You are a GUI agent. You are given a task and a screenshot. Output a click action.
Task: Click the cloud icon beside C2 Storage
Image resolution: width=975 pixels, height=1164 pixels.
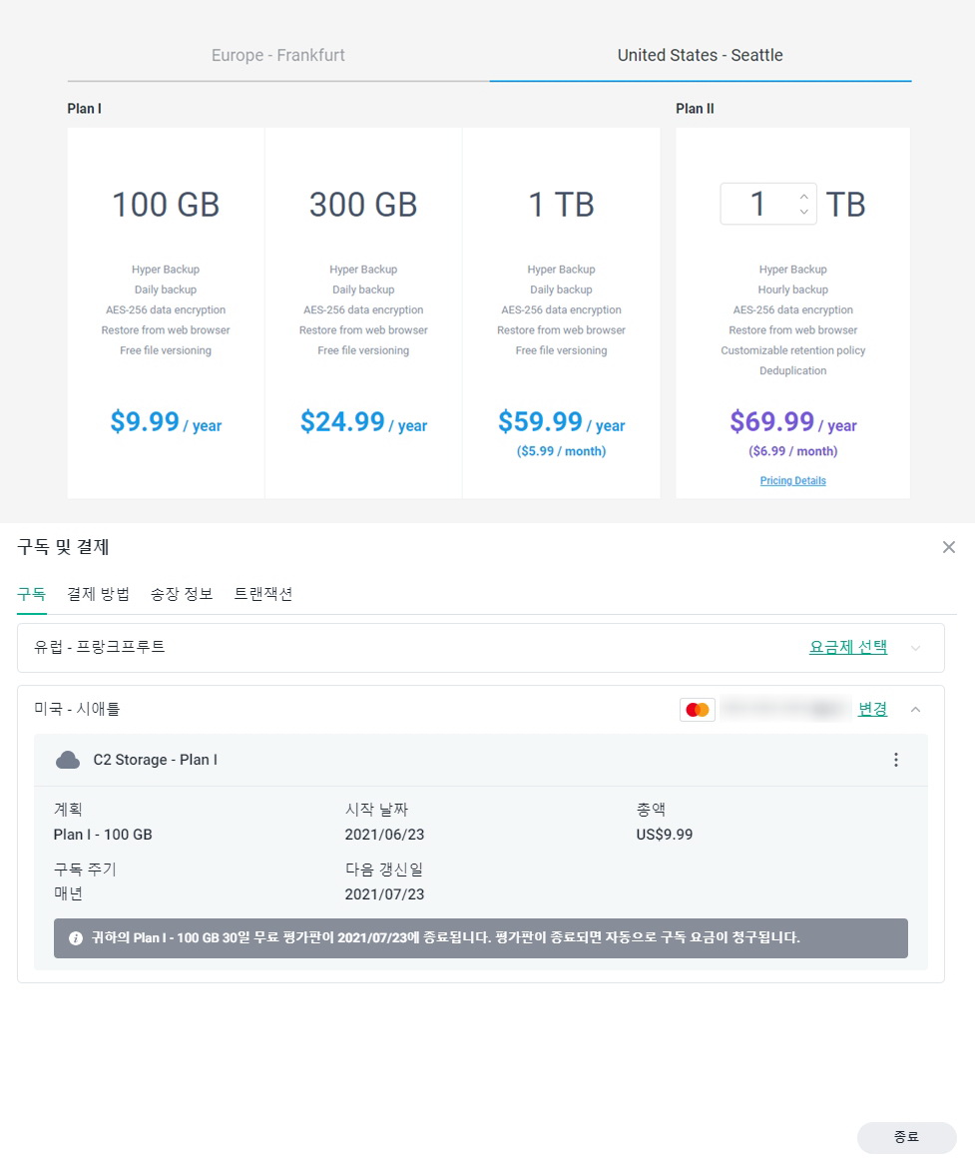pyautogui.click(x=68, y=760)
